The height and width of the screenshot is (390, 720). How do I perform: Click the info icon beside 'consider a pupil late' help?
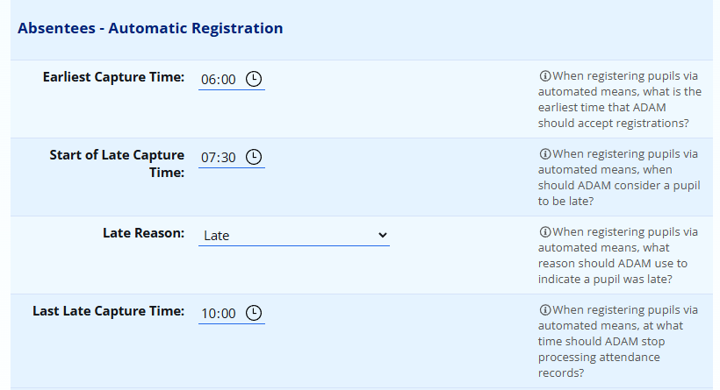pyautogui.click(x=544, y=154)
